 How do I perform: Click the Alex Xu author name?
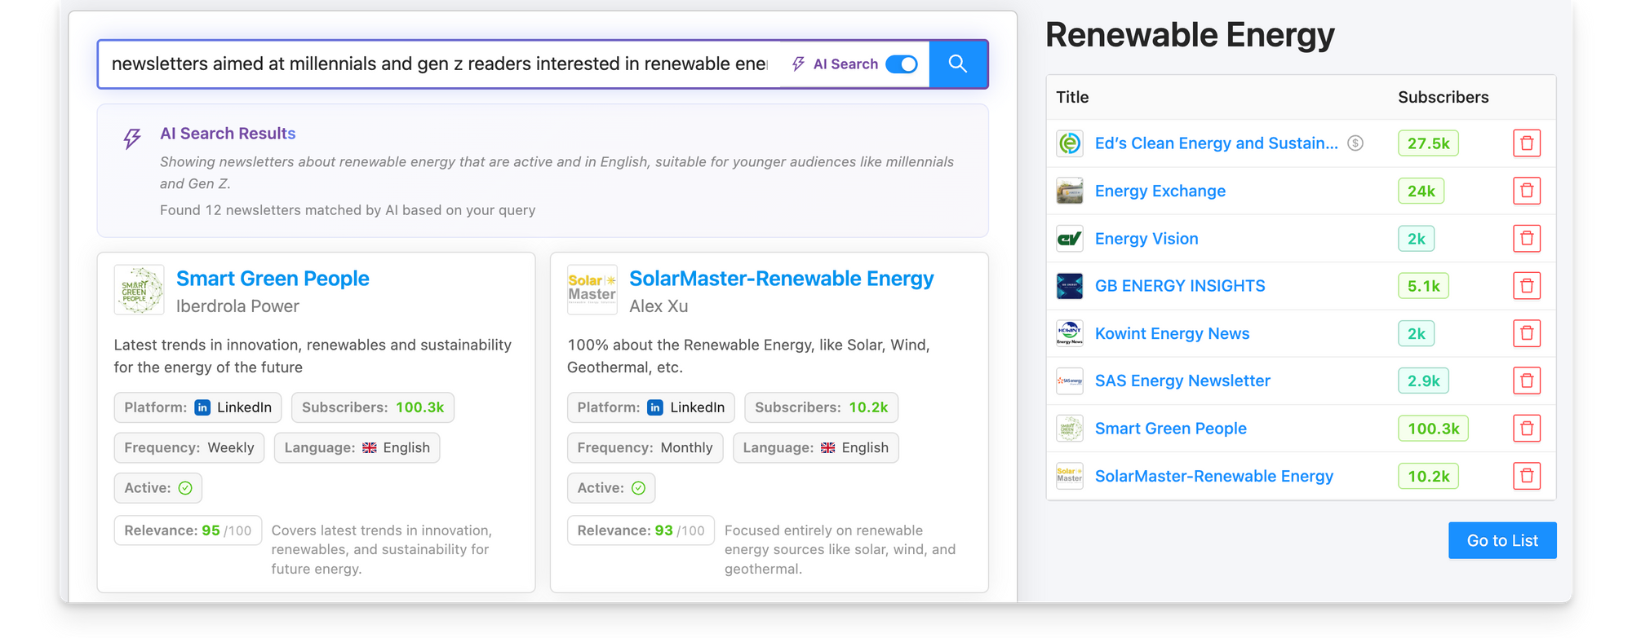659,306
